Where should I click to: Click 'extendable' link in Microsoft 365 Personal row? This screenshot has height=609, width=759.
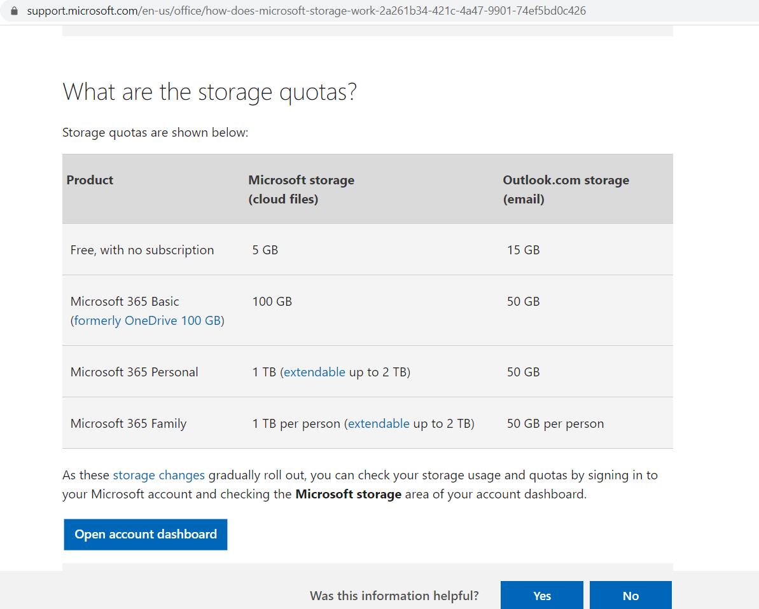(314, 372)
